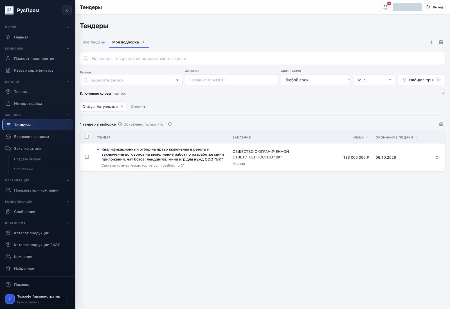Open table column settings gear
The image size is (450, 309).
[441, 124]
